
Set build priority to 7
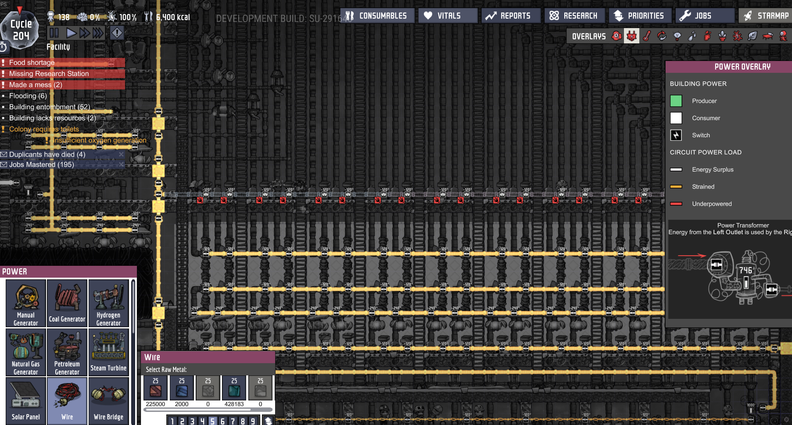233,421
